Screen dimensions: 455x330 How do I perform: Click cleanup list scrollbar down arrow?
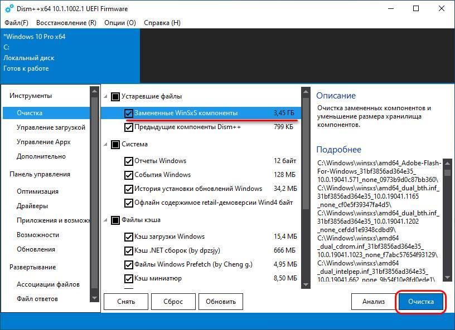click(306, 284)
